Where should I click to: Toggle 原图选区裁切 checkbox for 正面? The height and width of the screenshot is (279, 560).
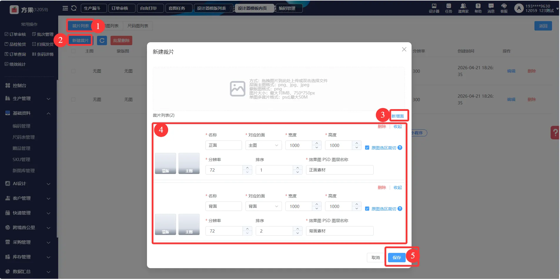point(367,148)
